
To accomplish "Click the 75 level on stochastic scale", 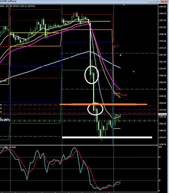I will (159, 157).
